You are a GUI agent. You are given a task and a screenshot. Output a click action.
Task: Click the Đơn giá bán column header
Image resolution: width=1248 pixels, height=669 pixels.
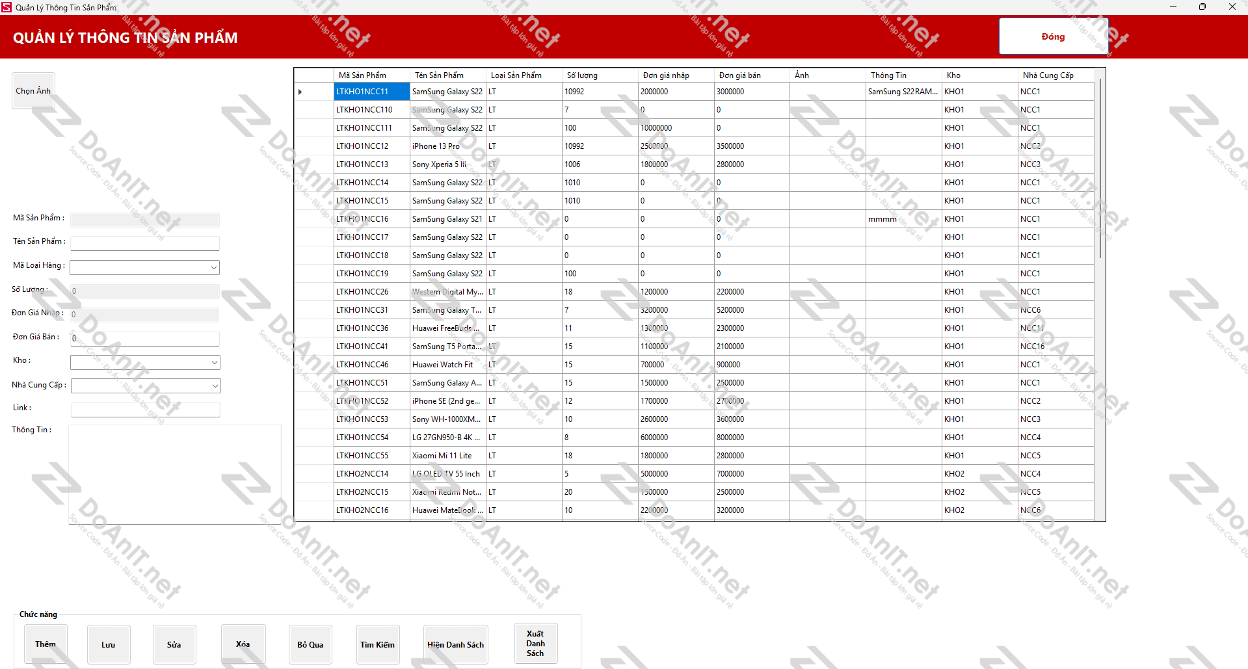pyautogui.click(x=752, y=75)
